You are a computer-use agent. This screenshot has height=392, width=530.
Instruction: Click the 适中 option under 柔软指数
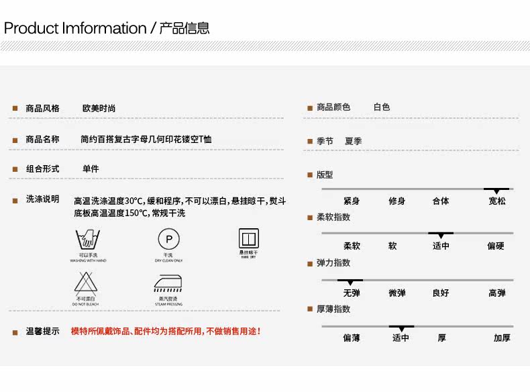point(441,246)
